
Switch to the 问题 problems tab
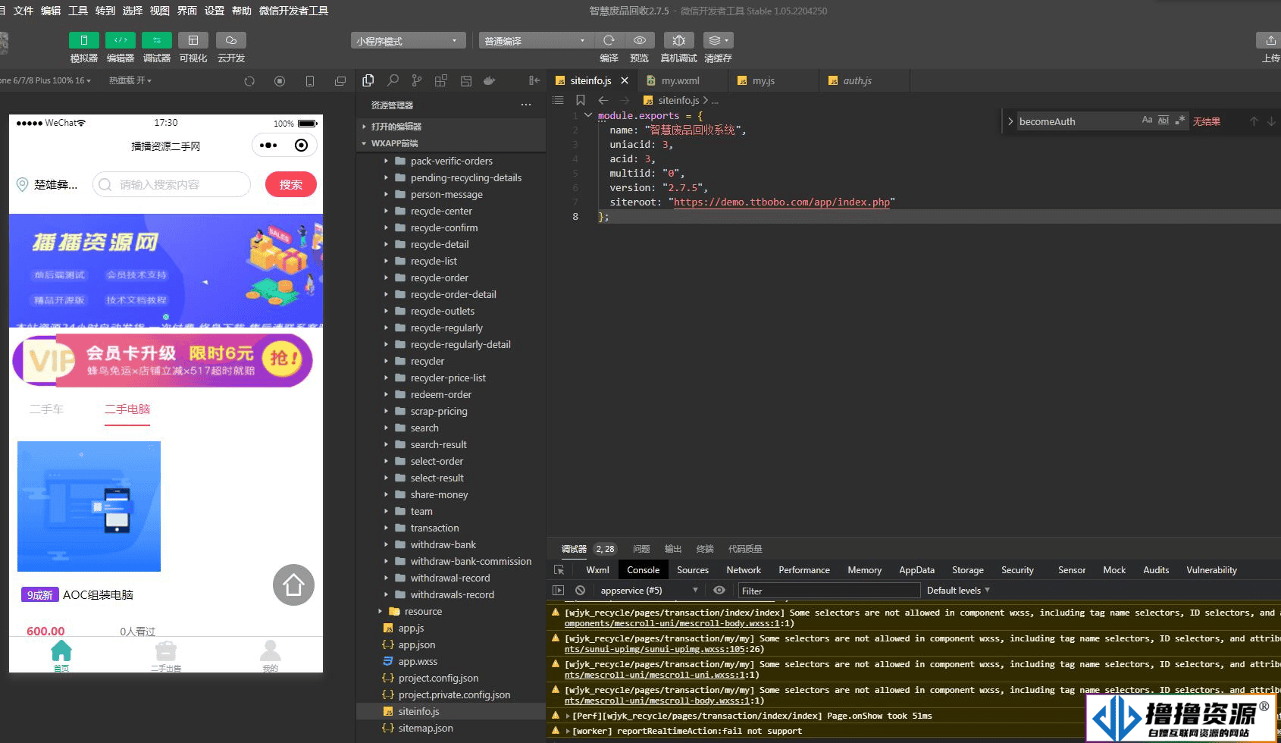[641, 549]
